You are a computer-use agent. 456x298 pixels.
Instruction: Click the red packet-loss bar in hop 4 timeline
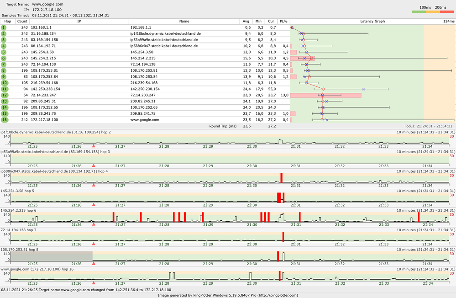[x=282, y=178]
